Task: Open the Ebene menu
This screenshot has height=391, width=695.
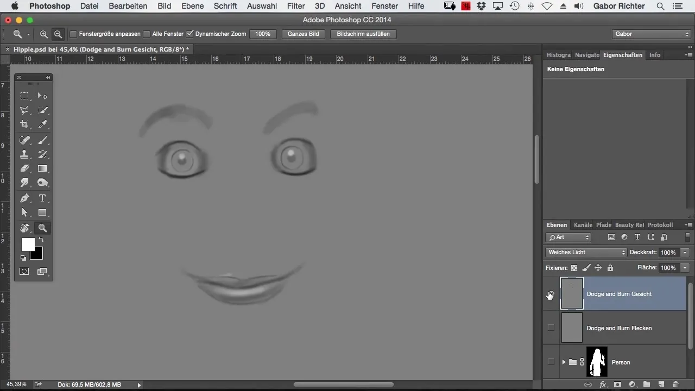Action: coord(193,6)
